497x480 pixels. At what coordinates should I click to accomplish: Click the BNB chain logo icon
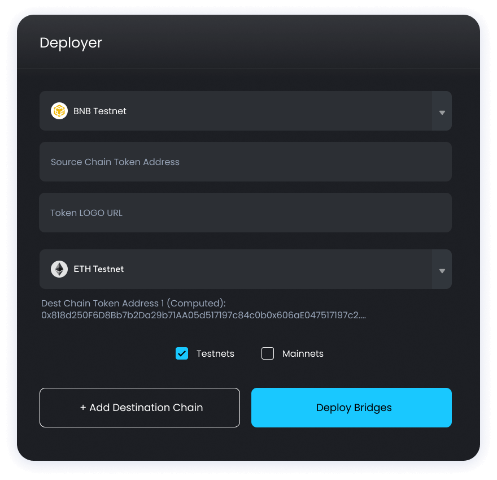[x=59, y=111]
